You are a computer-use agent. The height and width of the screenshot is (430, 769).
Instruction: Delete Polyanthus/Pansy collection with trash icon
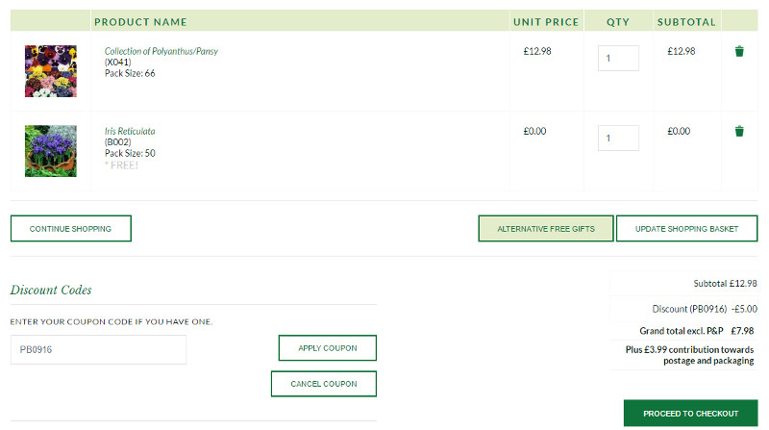pos(739,52)
